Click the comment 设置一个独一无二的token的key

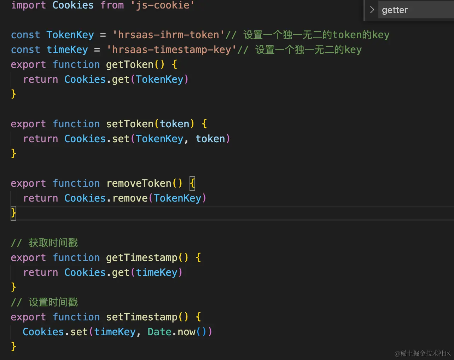(x=307, y=35)
